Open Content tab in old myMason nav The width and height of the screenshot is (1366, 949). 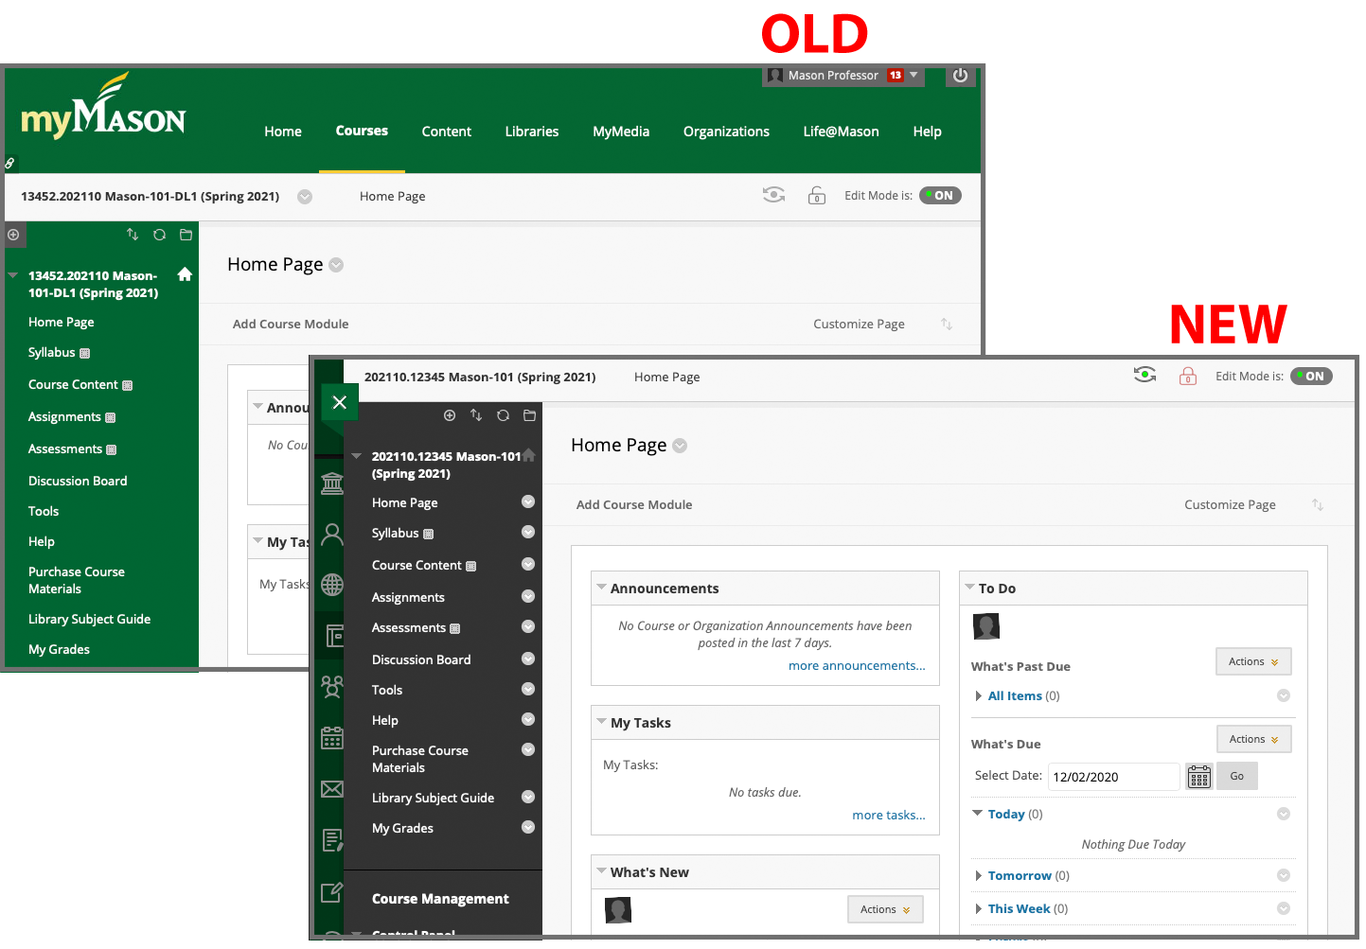[447, 132]
